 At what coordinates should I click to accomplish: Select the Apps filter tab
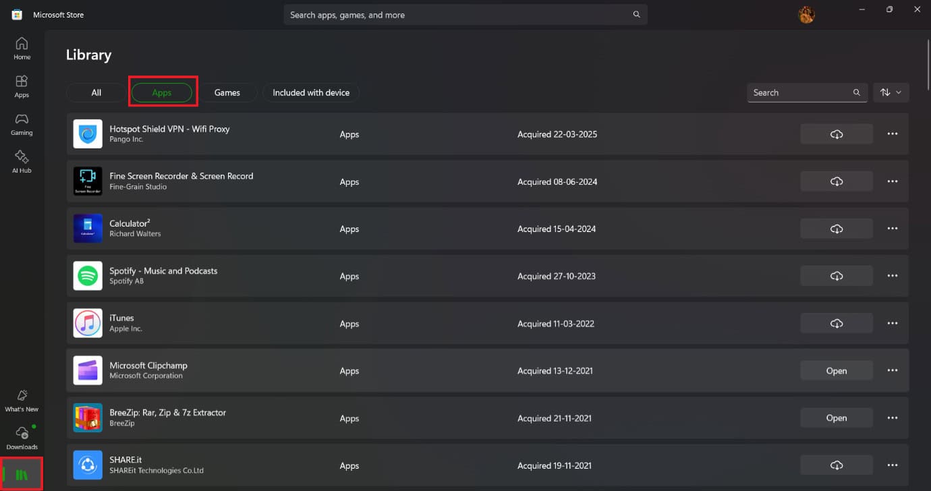click(162, 92)
